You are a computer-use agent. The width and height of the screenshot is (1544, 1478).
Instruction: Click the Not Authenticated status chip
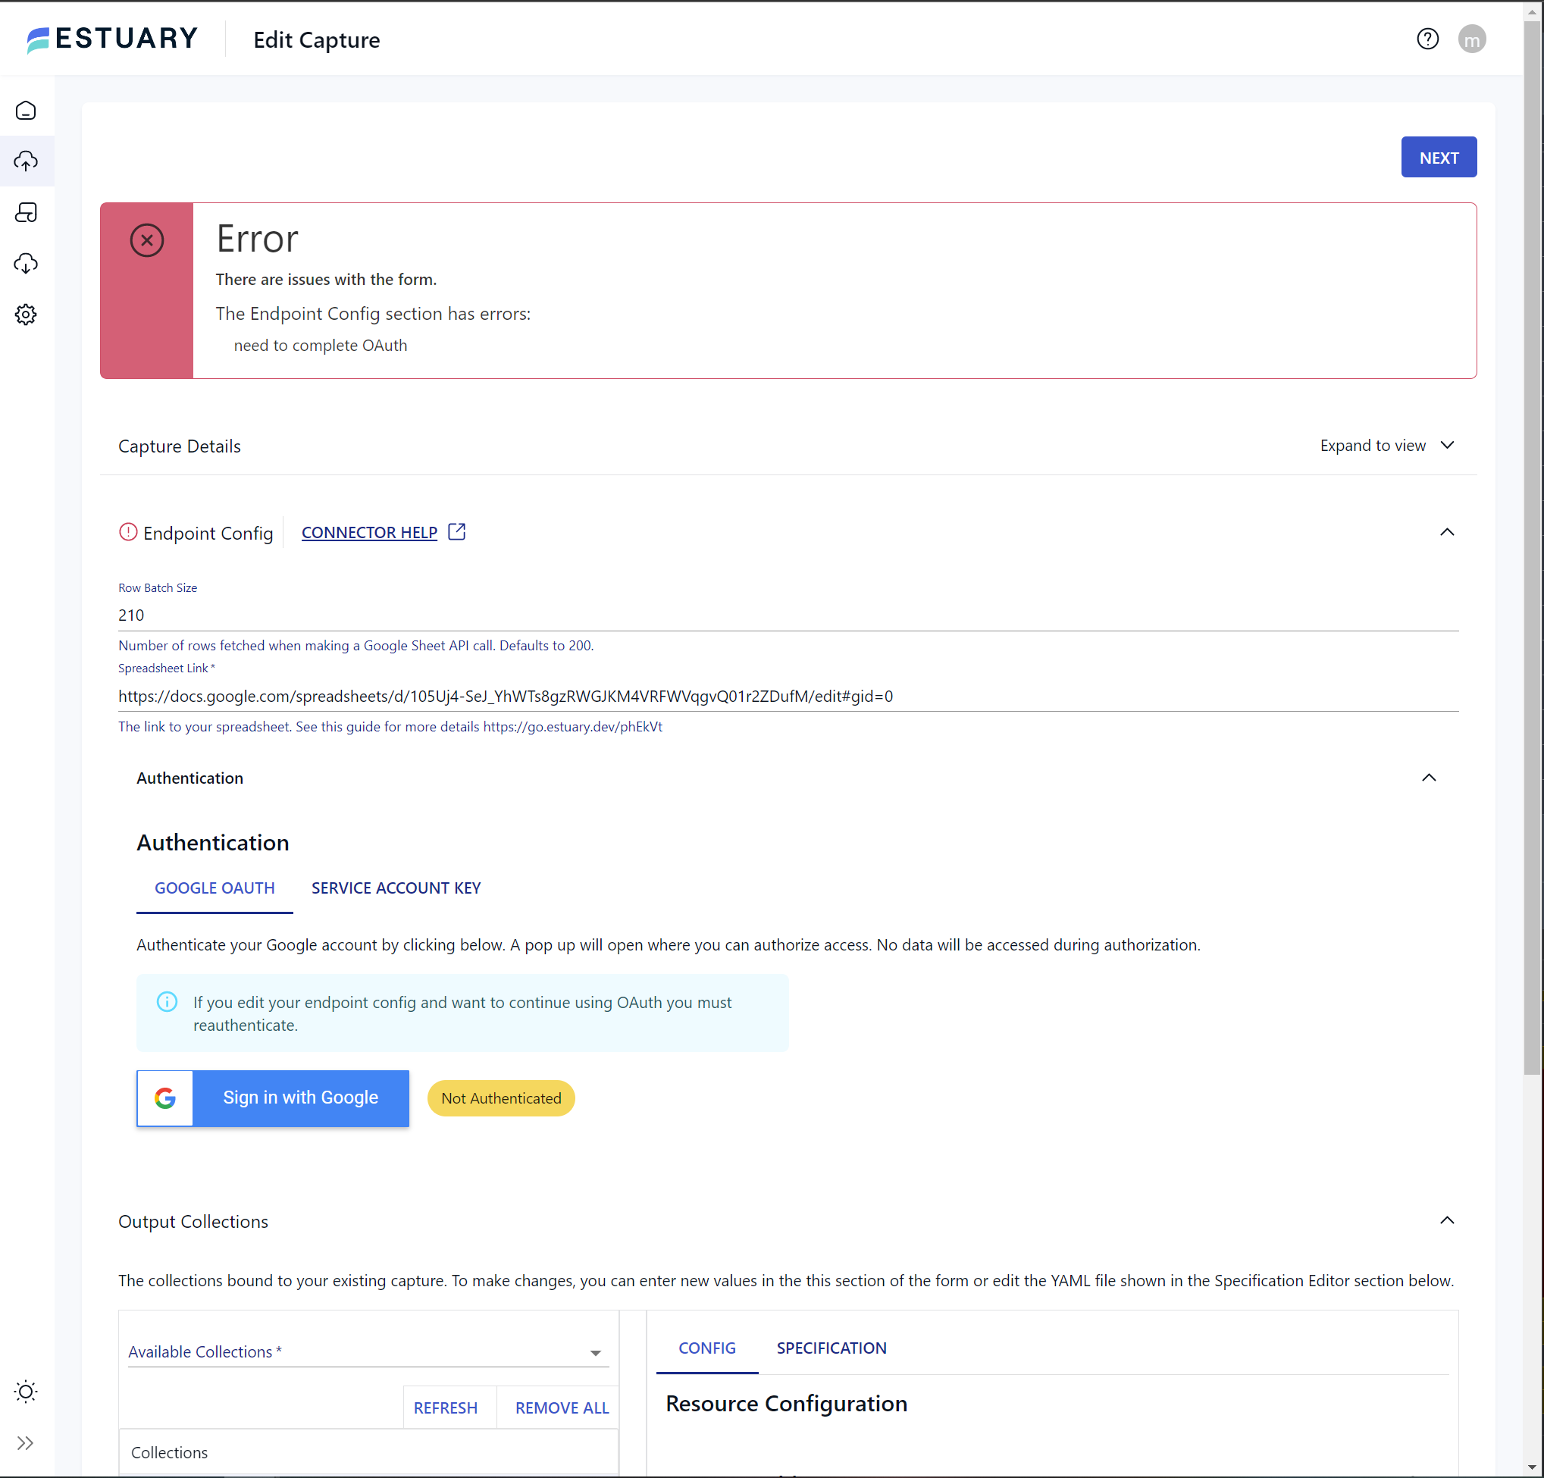[501, 1098]
